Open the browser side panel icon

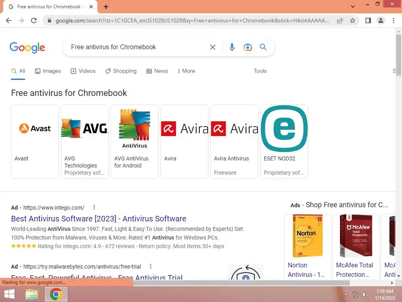click(368, 20)
